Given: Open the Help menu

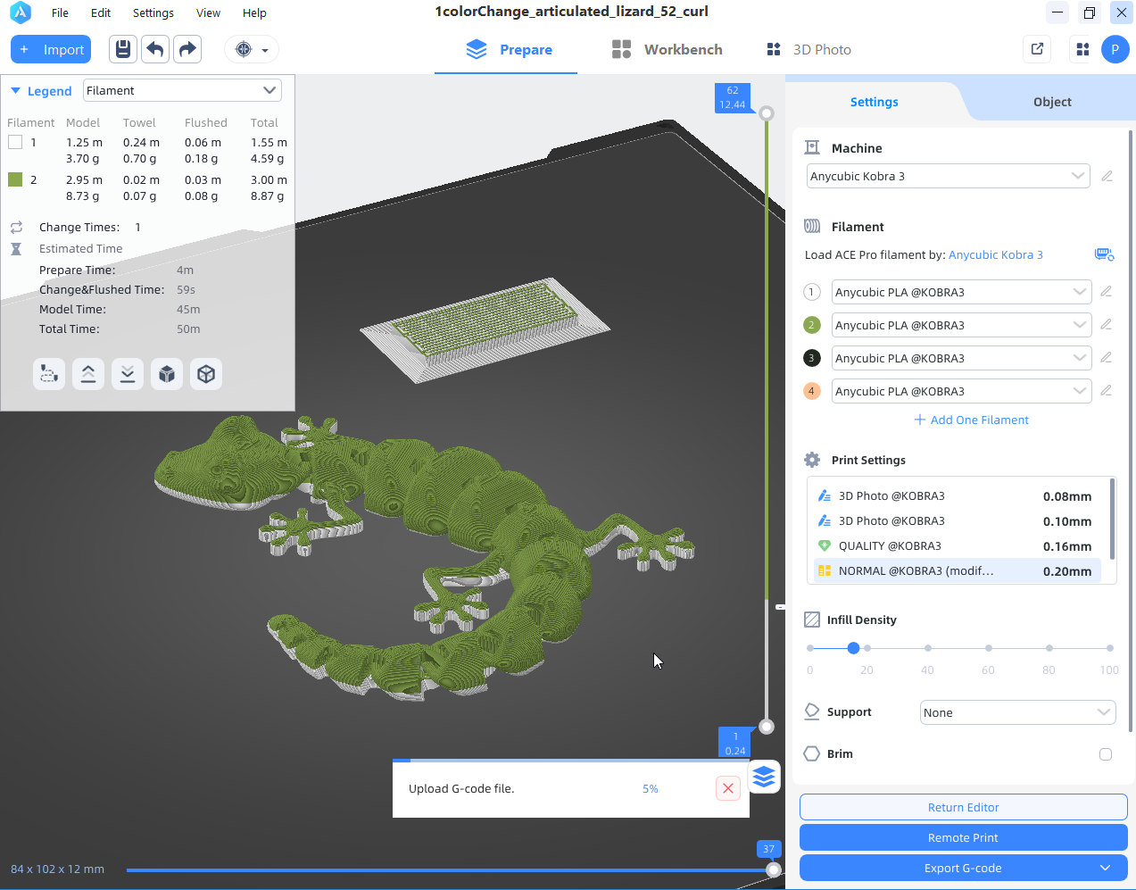Looking at the screenshot, I should [x=254, y=12].
